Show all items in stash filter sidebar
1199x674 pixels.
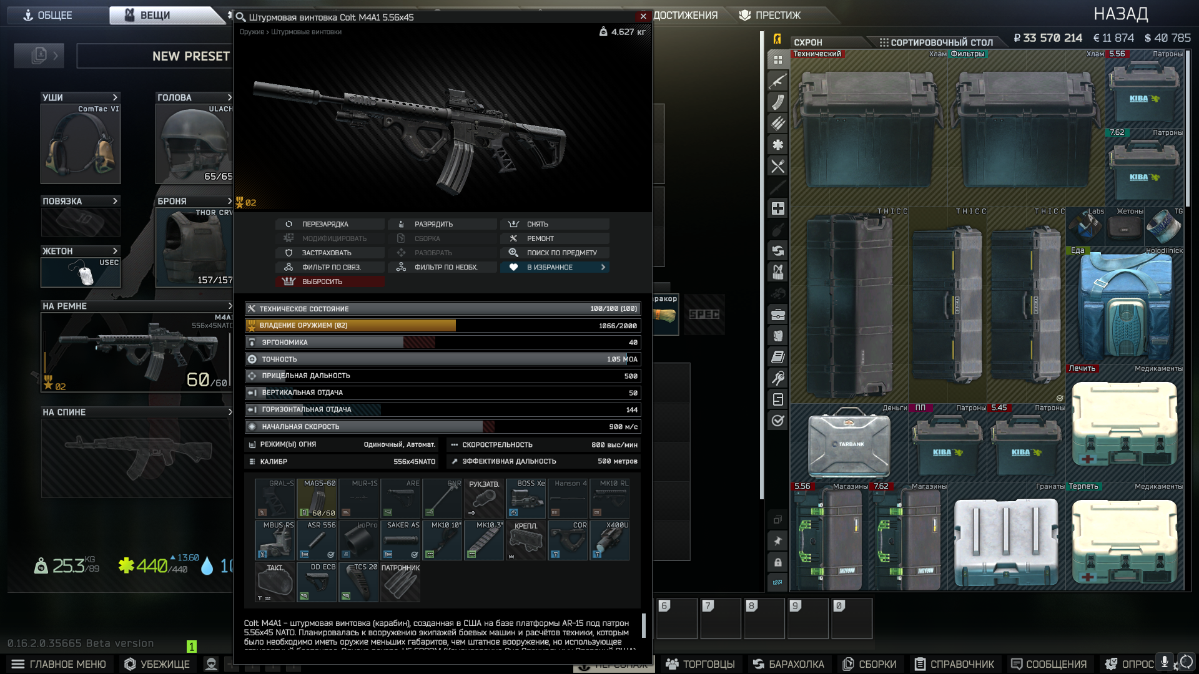coord(777,60)
